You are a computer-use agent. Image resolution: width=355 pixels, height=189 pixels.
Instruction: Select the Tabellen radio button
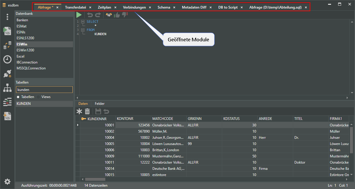[x=18, y=97]
